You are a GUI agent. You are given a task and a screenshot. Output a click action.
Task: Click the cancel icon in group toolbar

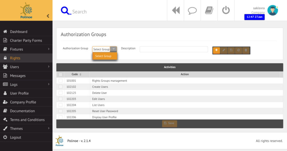click(239, 50)
